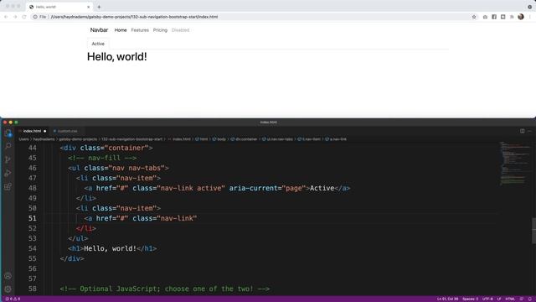Open the body breadcrumb dropdown
536x302 pixels.
click(x=219, y=139)
